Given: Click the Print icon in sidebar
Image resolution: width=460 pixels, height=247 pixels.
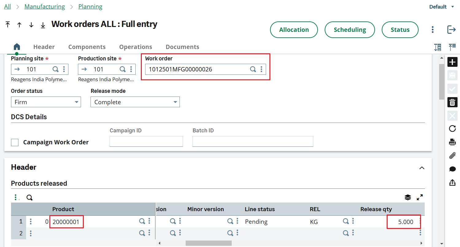Looking at the screenshot, I should pyautogui.click(x=452, y=142).
